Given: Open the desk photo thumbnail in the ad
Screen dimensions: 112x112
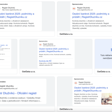Looking at the screenshot, I should 107,99.
